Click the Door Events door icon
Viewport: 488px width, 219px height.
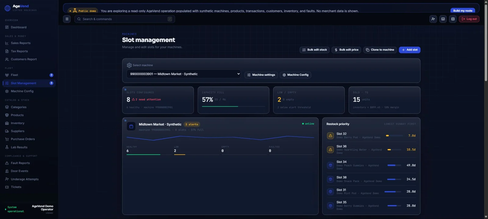(x=7, y=171)
